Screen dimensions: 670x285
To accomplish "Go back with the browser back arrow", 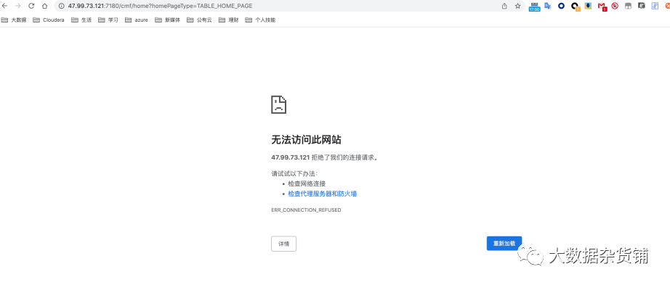I will pos(4,6).
